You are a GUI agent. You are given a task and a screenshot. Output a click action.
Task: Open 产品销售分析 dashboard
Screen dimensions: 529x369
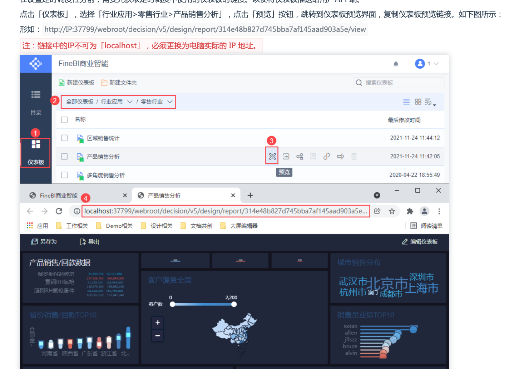coord(103,157)
